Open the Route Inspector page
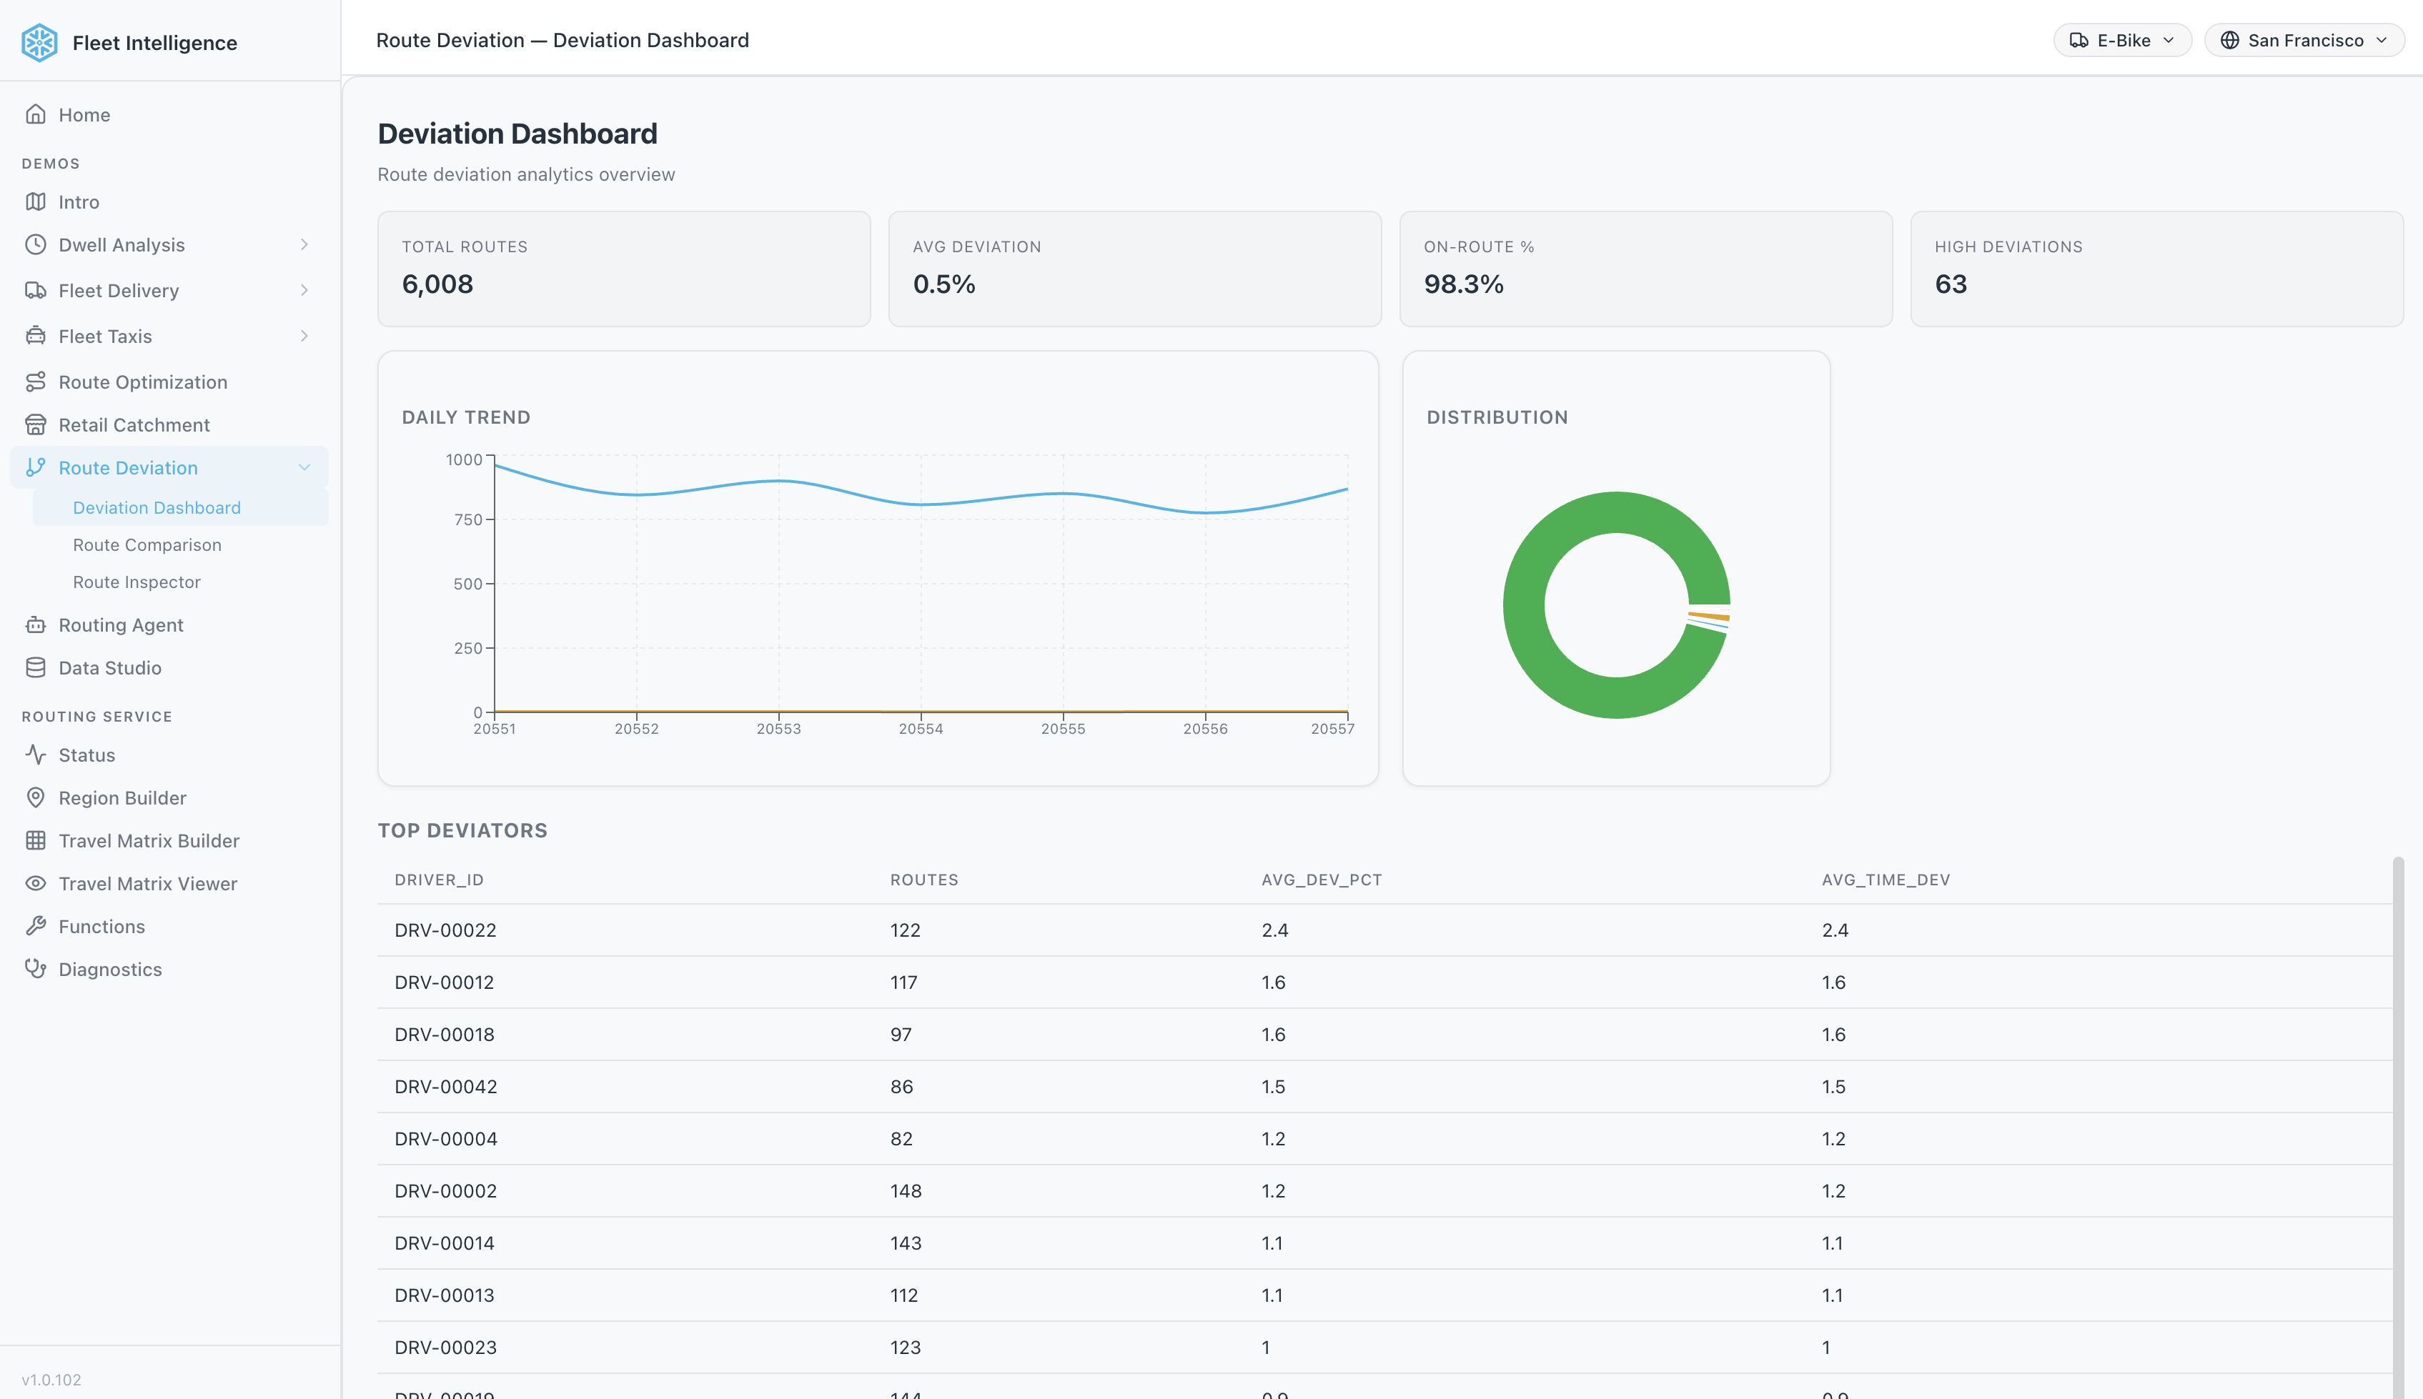The width and height of the screenshot is (2423, 1399). click(136, 582)
